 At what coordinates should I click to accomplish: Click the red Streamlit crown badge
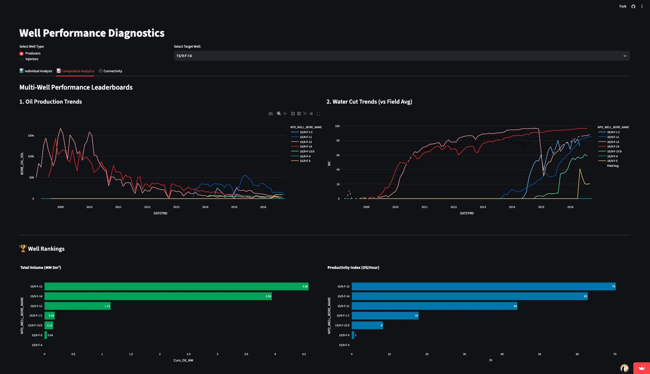coord(642,368)
